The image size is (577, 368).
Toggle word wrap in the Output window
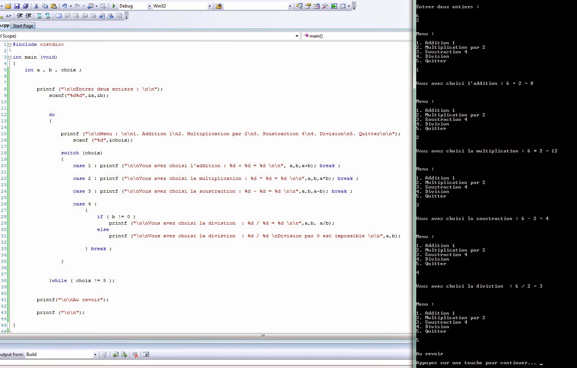click(146, 354)
